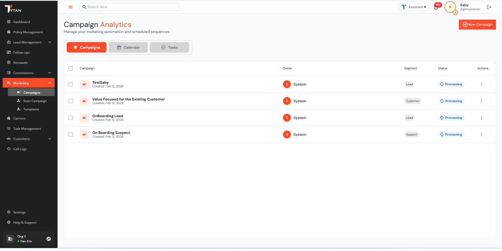Click the Help & Support lifebuoy icon
This screenshot has width=502, height=251.
click(x=9, y=223)
